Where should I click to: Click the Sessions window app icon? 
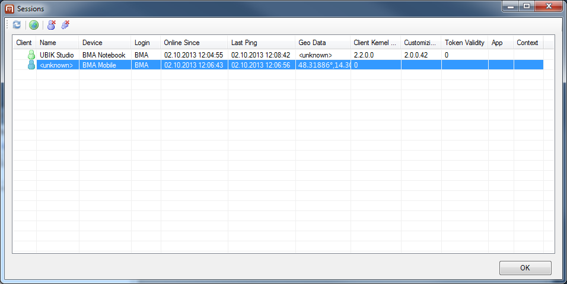[x=9, y=9]
